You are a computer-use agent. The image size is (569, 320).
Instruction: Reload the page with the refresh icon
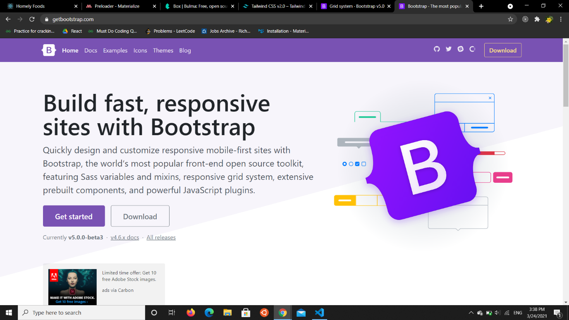32,19
